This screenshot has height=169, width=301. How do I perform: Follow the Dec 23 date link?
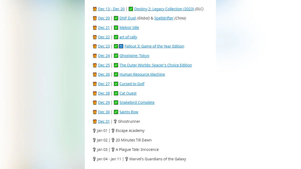104,46
